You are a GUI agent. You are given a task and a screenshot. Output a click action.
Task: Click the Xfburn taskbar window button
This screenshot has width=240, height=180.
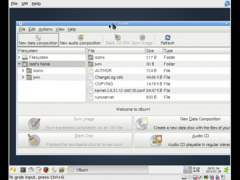tap(108, 170)
